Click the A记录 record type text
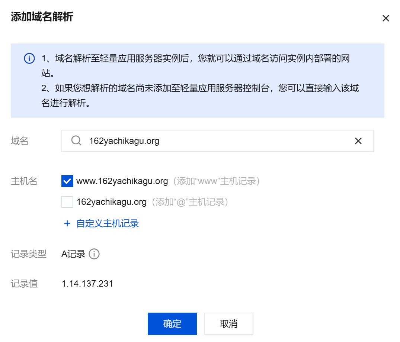Screen dimensions: 400x342 click(73, 254)
